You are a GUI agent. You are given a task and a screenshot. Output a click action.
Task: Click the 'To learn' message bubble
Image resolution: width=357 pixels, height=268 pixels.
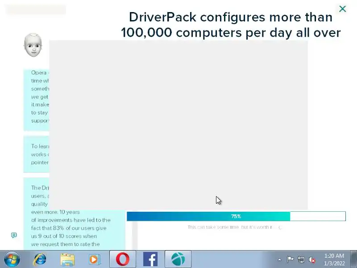tap(37, 154)
